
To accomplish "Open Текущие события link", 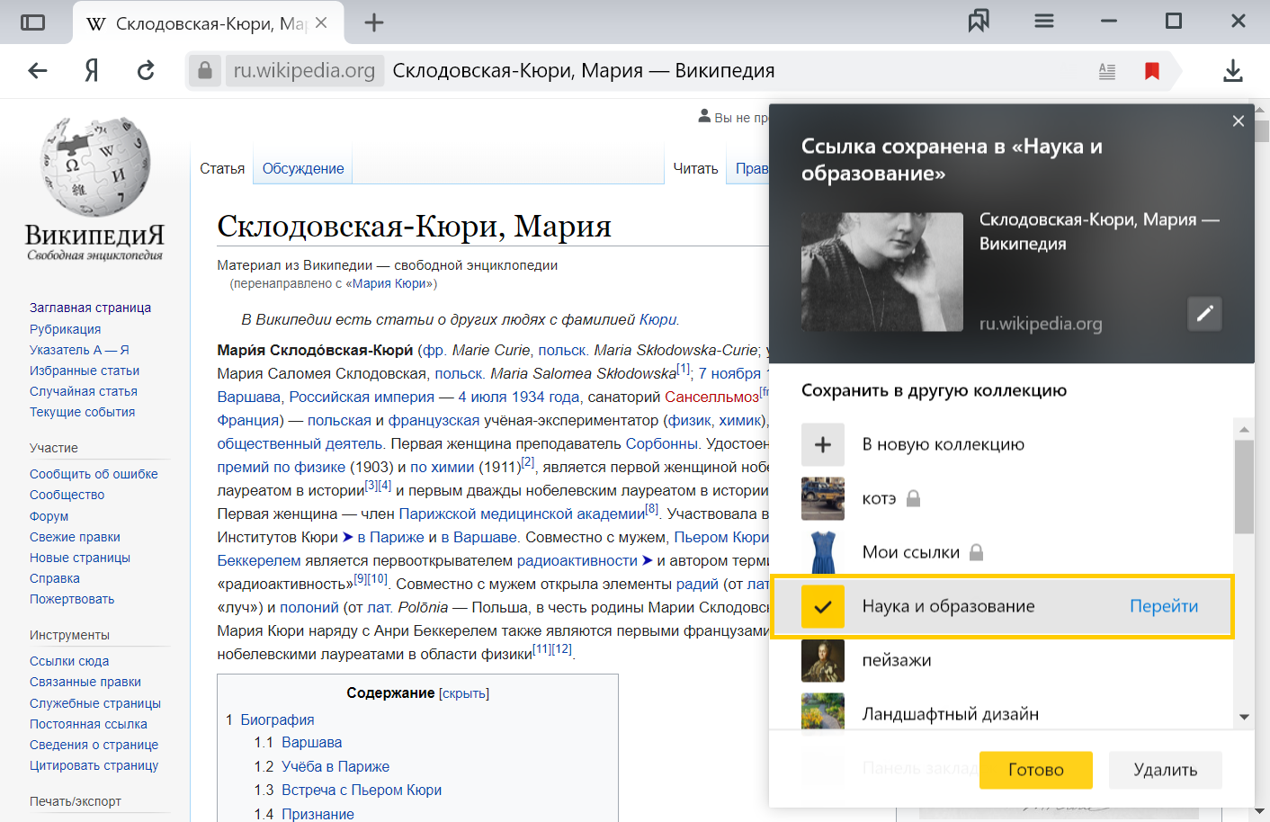I will click(82, 412).
